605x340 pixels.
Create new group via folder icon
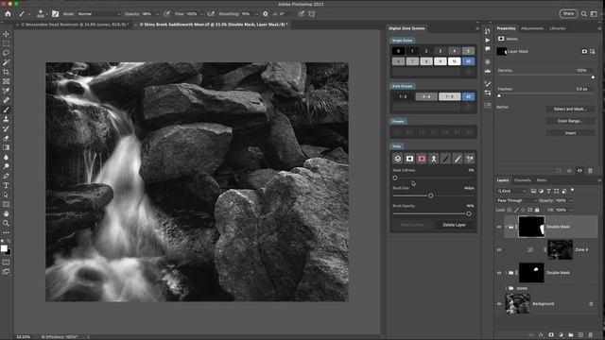tap(571, 335)
